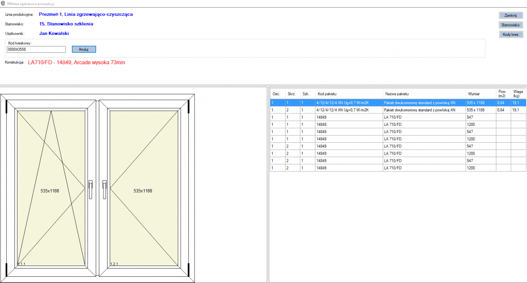Click the 535 x 1188 dimension in second row
This screenshot has height=283, width=527.
coord(476,110)
